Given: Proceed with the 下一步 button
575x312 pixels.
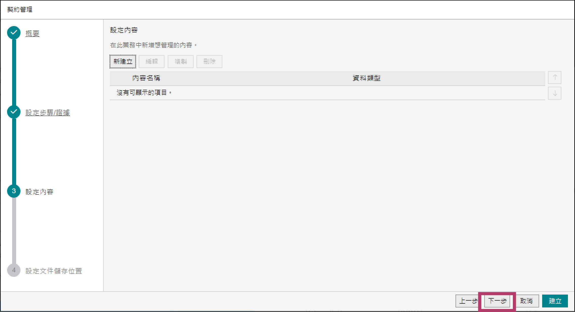Looking at the screenshot, I should tap(497, 301).
